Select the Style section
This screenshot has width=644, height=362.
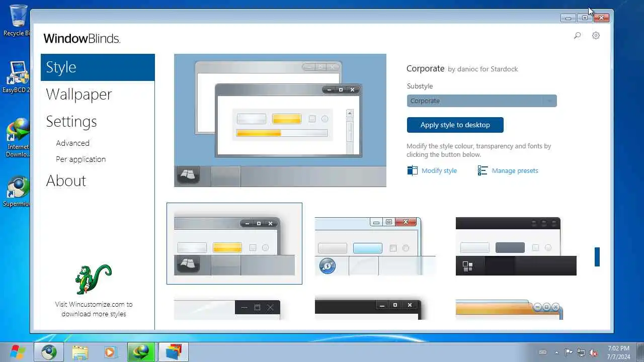(98, 67)
